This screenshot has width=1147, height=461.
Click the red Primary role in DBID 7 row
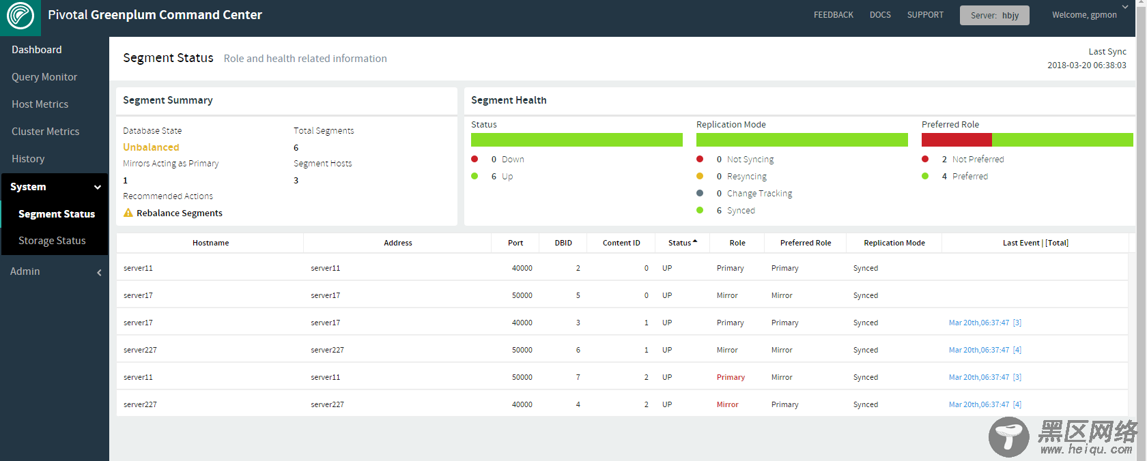[731, 377]
